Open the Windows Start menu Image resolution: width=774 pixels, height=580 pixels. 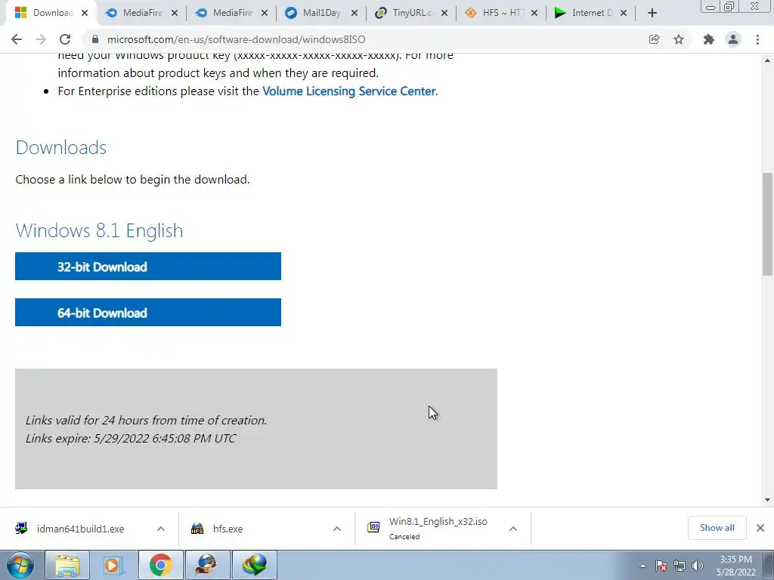20,565
